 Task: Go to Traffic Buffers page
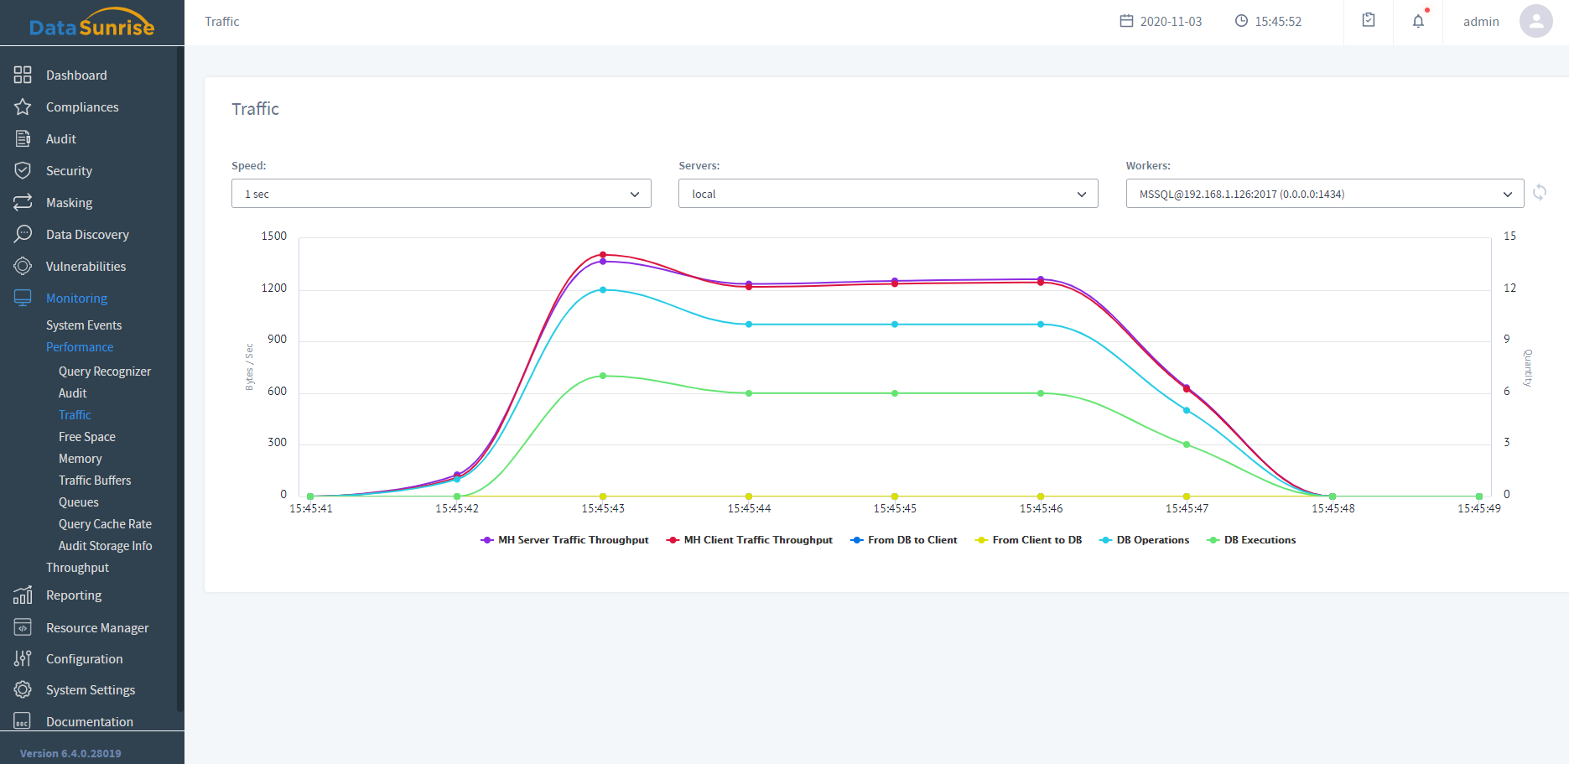tap(95, 481)
